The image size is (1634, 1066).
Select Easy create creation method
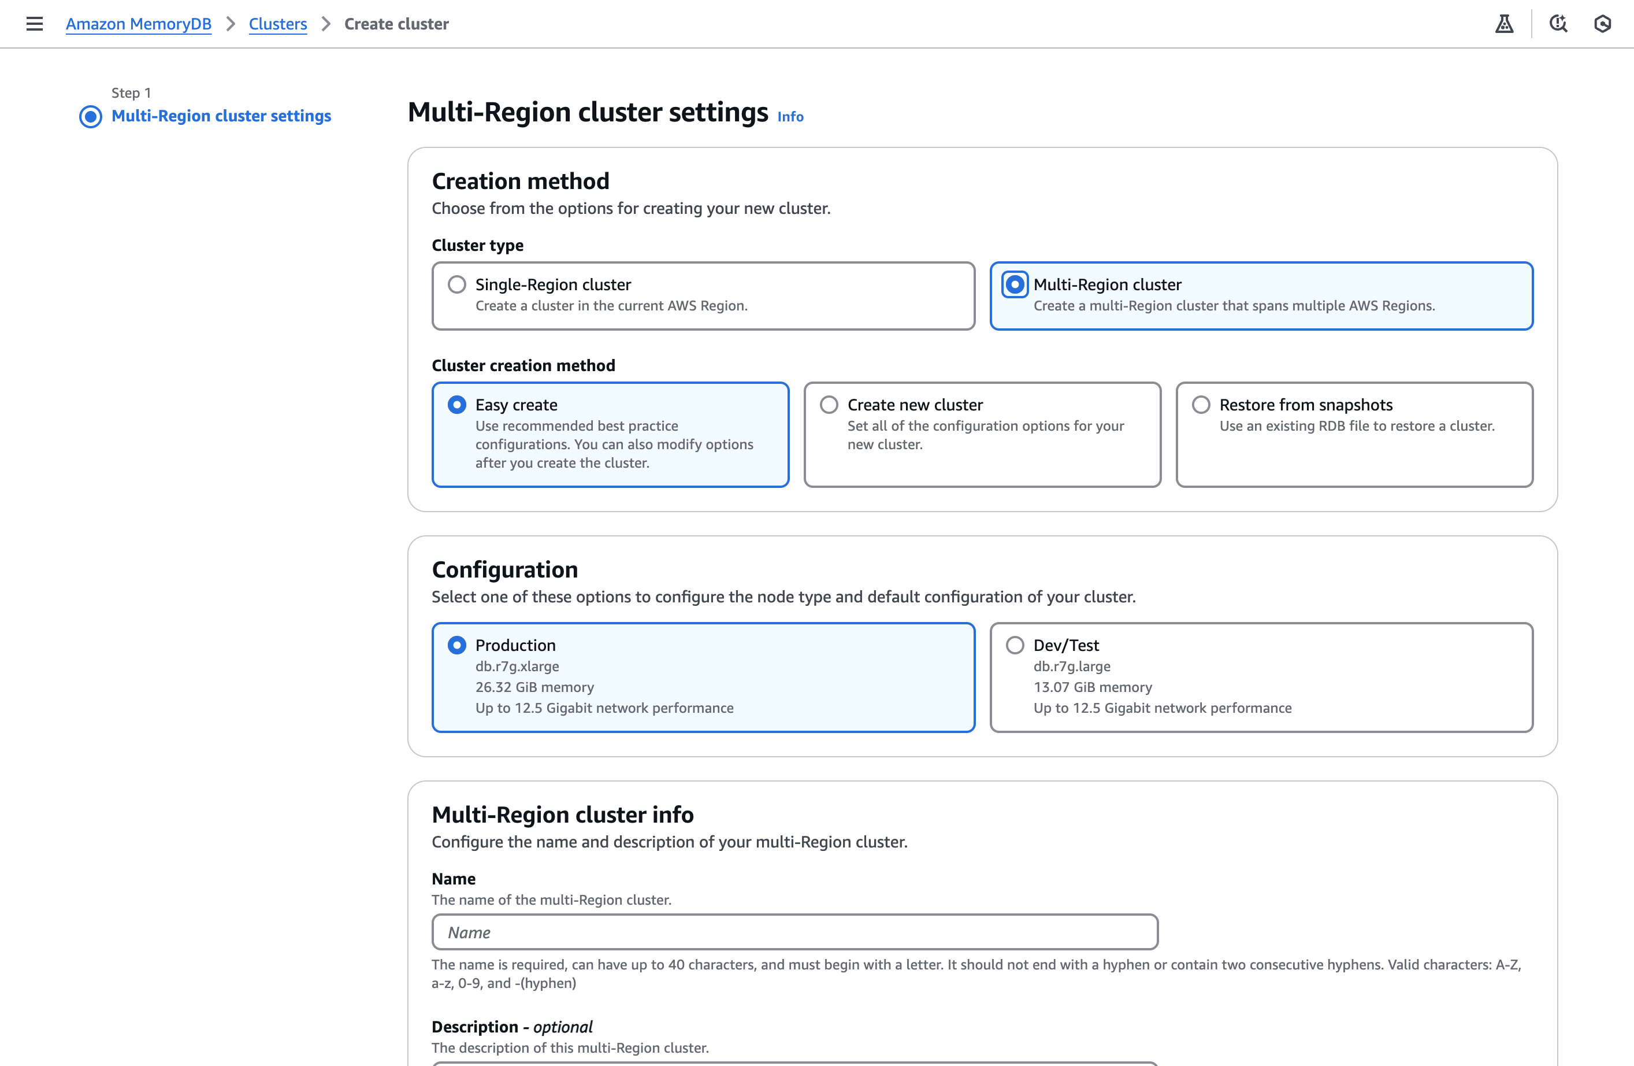point(456,405)
